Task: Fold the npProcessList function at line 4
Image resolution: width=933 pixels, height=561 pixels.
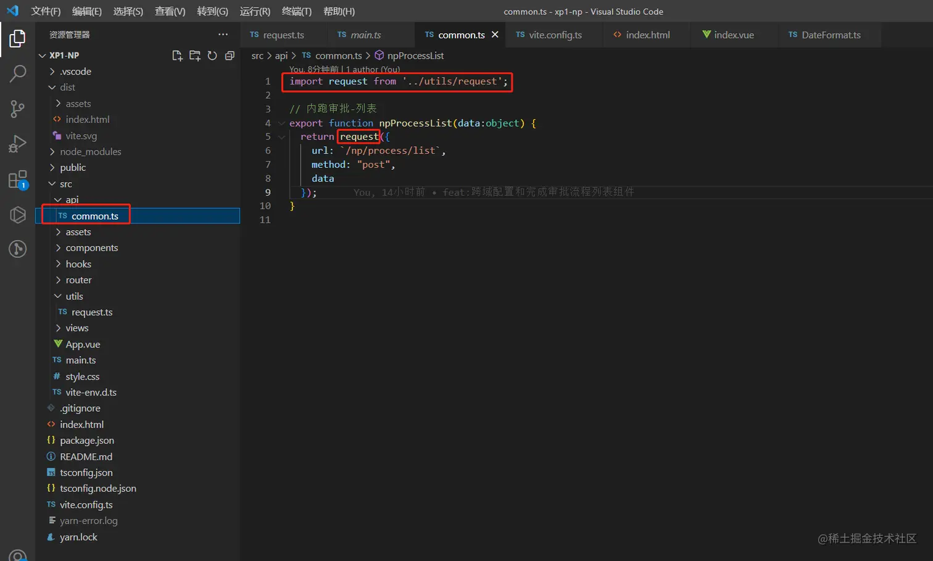Action: click(x=281, y=123)
